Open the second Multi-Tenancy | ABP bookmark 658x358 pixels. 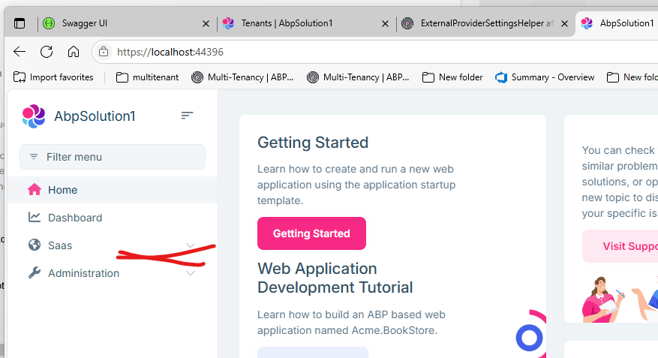358,77
